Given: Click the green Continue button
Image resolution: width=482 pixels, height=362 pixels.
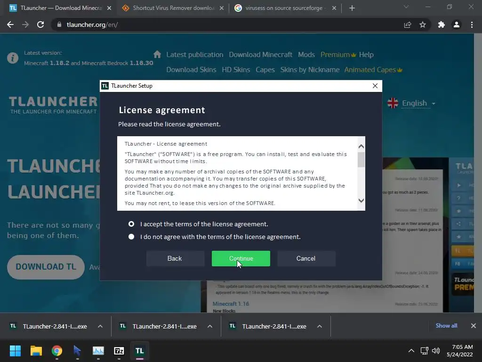Looking at the screenshot, I should [241, 259].
